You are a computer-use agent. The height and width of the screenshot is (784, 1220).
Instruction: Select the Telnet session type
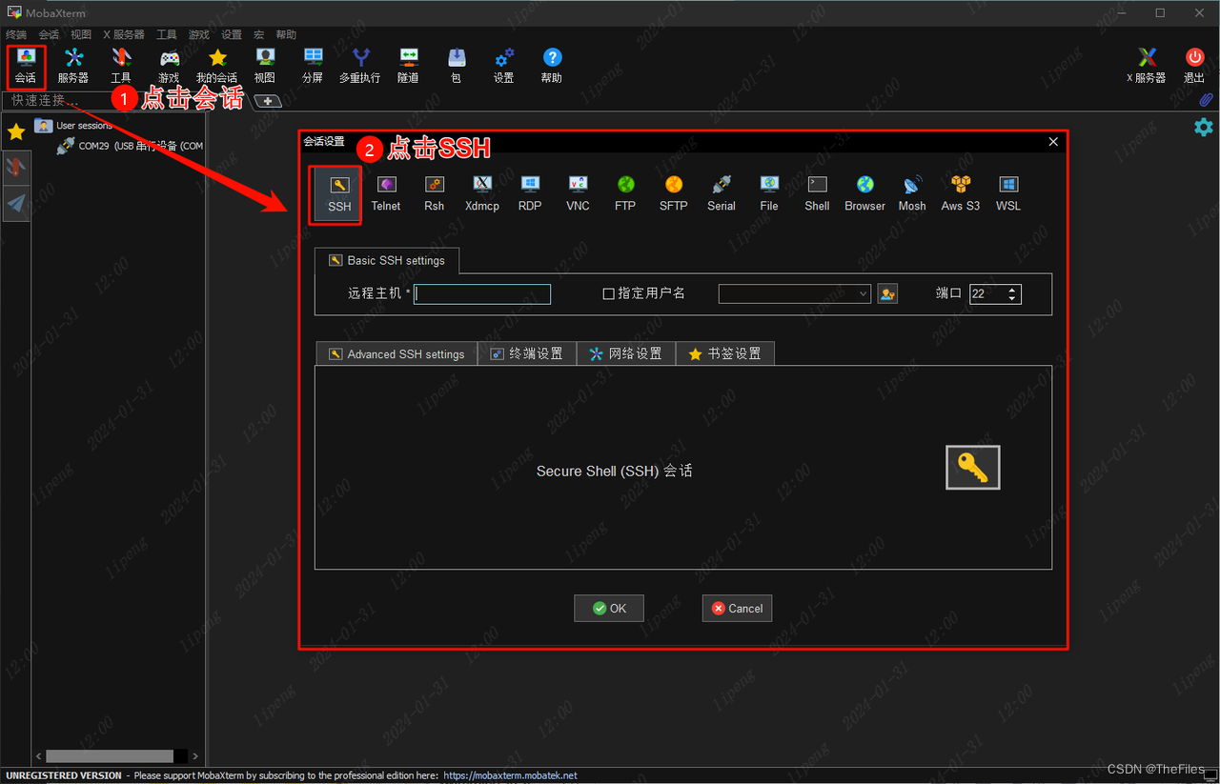click(x=386, y=193)
